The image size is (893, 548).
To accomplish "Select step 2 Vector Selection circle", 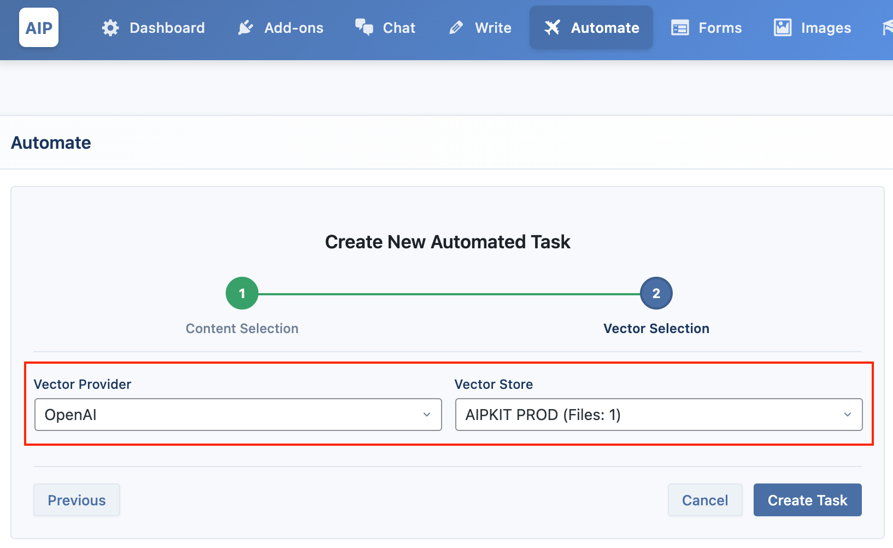I will pos(656,294).
